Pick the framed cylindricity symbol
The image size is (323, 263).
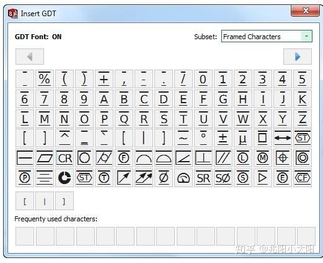pos(104,158)
